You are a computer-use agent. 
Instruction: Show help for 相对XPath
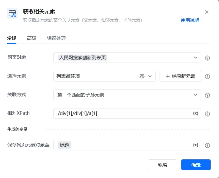[x=207, y=114]
